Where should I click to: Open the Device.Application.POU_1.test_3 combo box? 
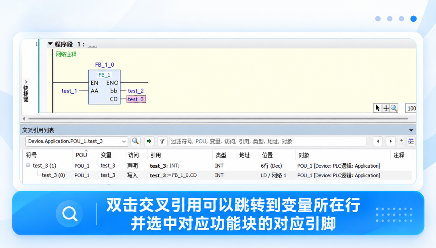[77, 141]
